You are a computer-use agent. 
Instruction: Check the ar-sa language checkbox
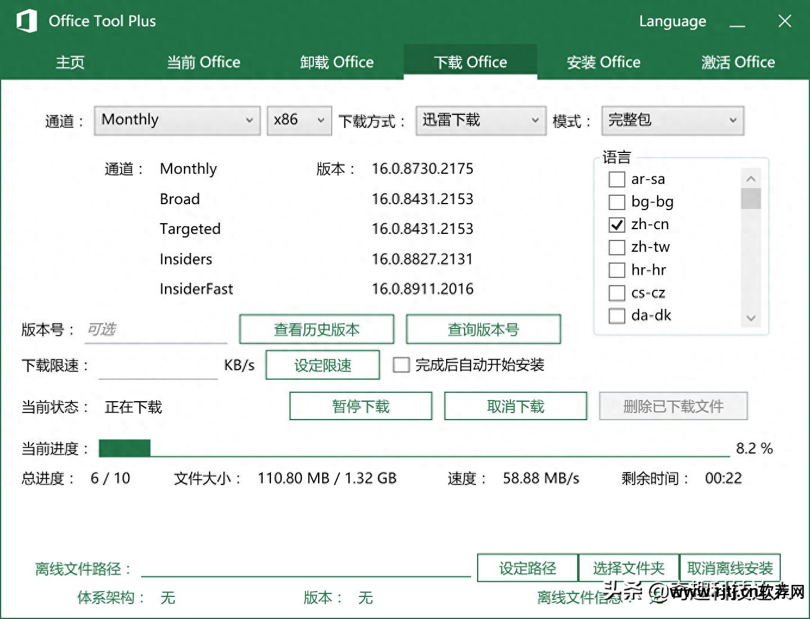pos(617,179)
